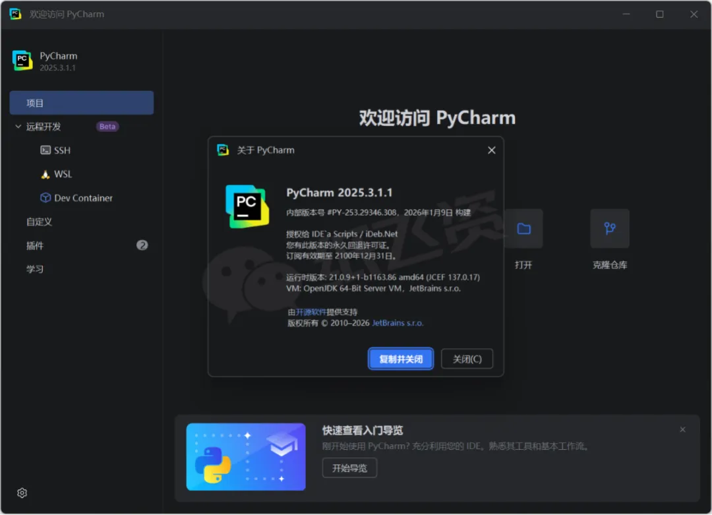Open the JetBrains s.r.o. link
The image size is (712, 515).
(398, 323)
